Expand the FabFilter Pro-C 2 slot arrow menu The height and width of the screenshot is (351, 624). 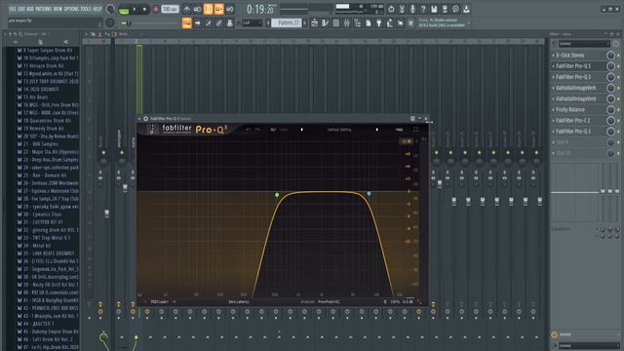tap(553, 121)
